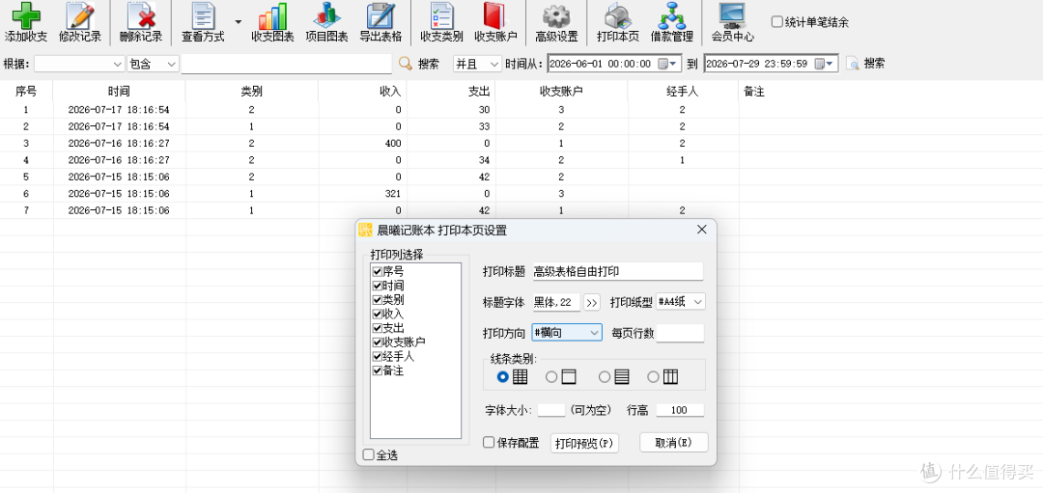
Task: Select row 1 with expense 30
Action: pyautogui.click(x=521, y=109)
